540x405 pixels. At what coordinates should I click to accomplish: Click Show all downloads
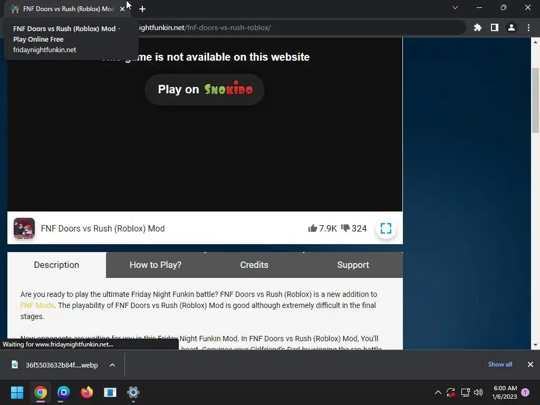point(500,364)
